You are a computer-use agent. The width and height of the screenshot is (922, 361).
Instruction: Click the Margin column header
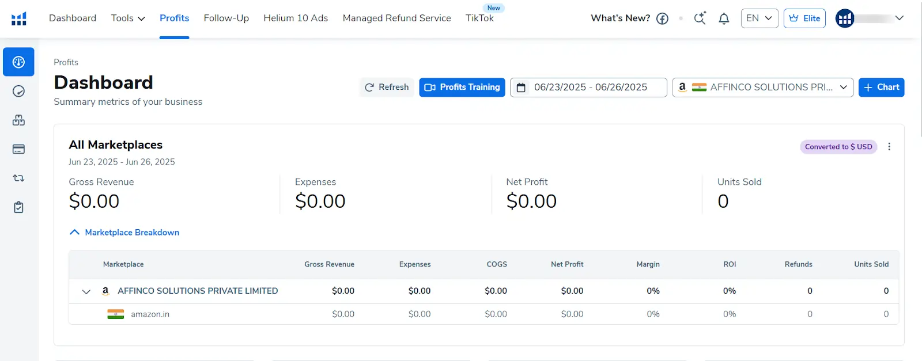click(648, 264)
